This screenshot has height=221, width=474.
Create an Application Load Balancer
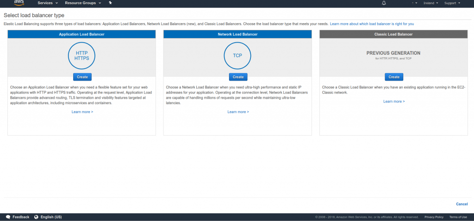82,77
